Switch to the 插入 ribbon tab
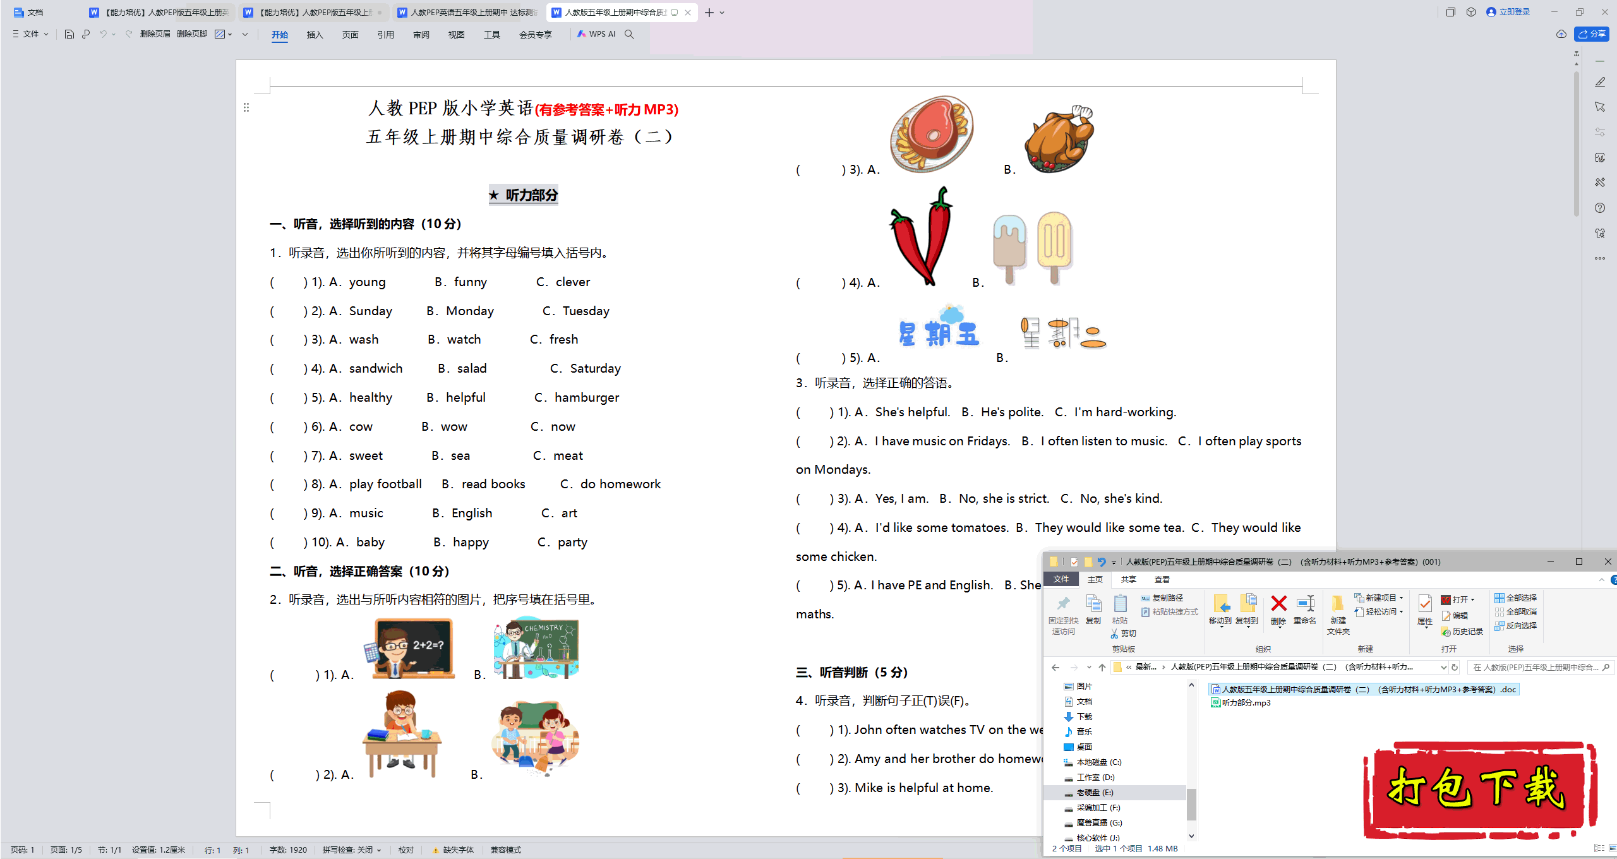The image size is (1617, 859). tap(315, 35)
